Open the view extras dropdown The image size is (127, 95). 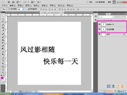(x=19, y=2)
